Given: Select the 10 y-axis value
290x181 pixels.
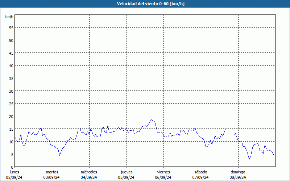Looking at the screenshot, I should [x=11, y=142].
